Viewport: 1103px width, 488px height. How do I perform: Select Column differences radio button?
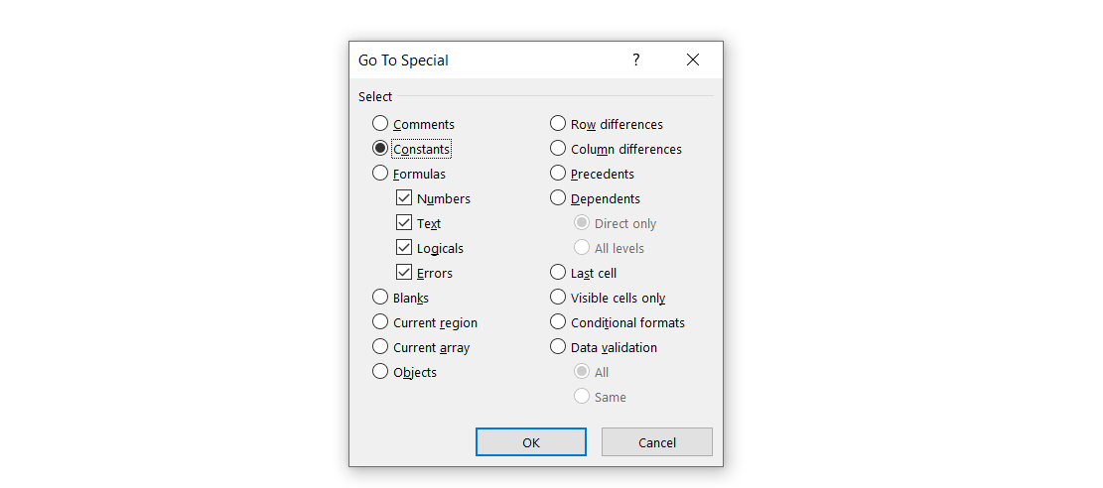click(x=558, y=149)
